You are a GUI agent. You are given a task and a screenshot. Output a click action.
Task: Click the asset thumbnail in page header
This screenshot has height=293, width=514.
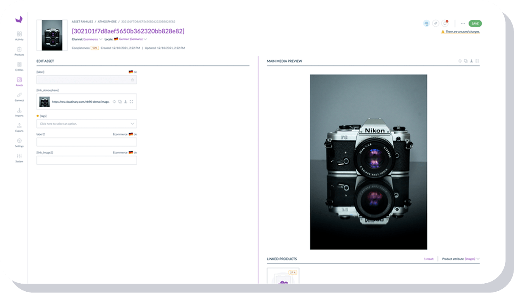[52, 35]
